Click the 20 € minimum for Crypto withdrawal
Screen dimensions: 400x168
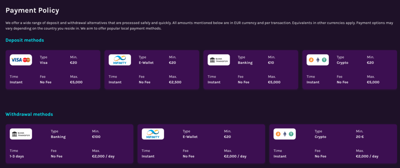tap(360, 137)
